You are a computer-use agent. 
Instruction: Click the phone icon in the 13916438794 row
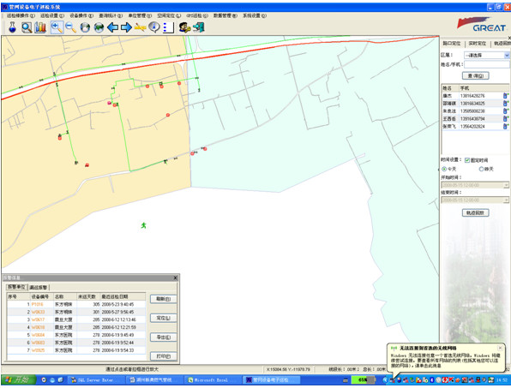pos(506,118)
